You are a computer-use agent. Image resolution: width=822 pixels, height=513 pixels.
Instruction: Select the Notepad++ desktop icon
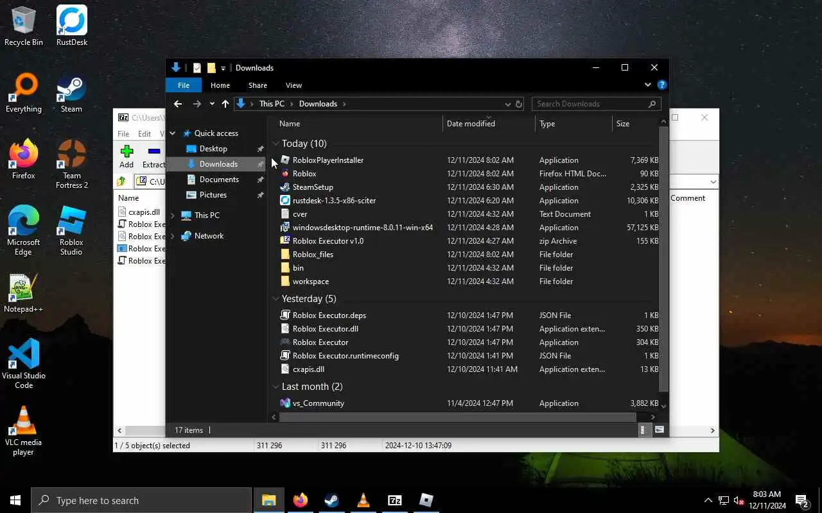[24, 293]
